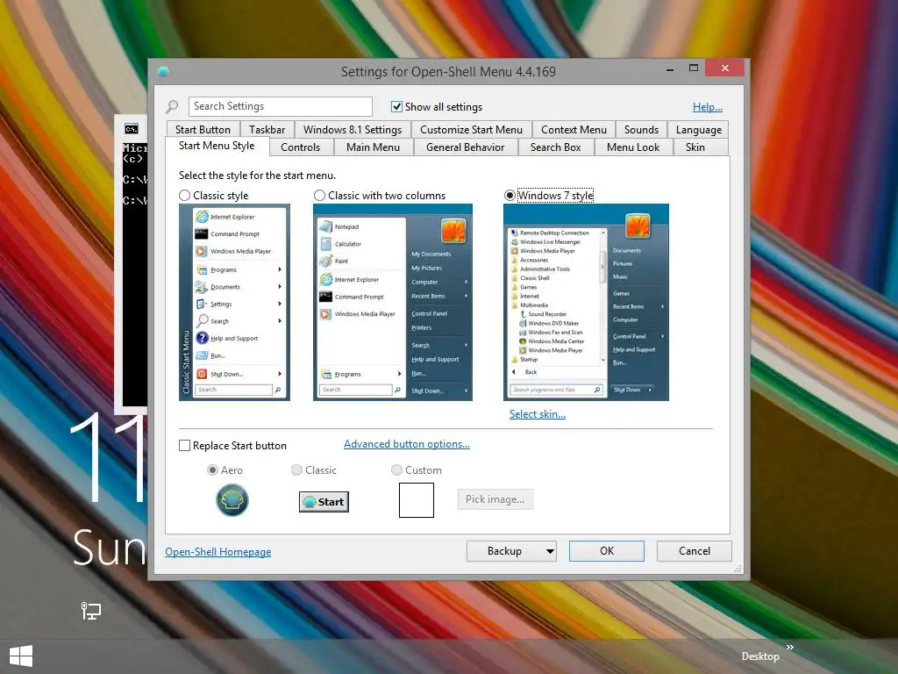Click the Windows Start logo on the taskbar
898x674 pixels.
tap(21, 656)
